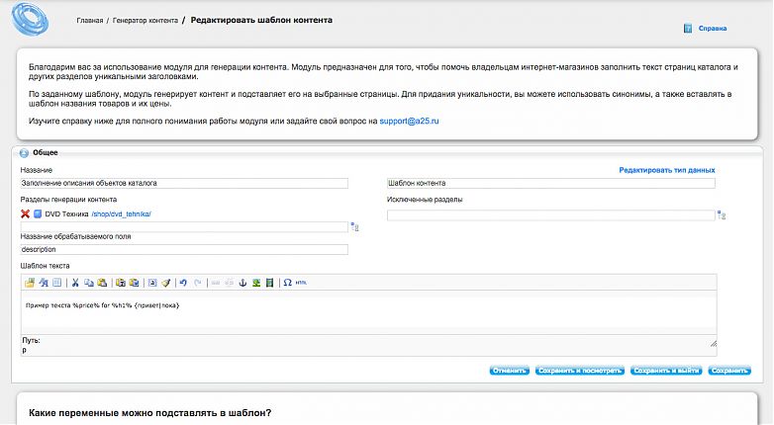
Task: Click the Copy icon in editor toolbar
Action: 88,283
